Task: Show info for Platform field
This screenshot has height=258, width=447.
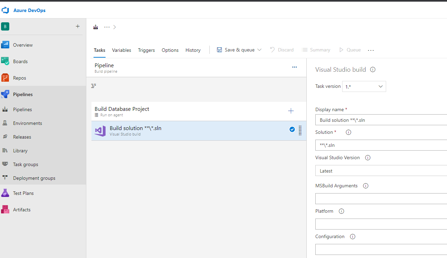Action: pos(341,211)
